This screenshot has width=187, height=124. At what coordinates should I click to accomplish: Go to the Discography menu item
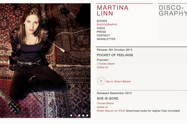(107, 24)
